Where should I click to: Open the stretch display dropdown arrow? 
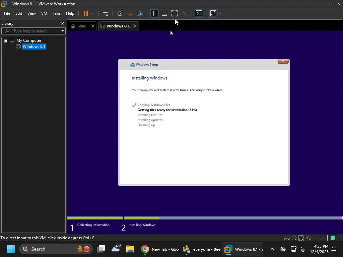[x=220, y=13]
